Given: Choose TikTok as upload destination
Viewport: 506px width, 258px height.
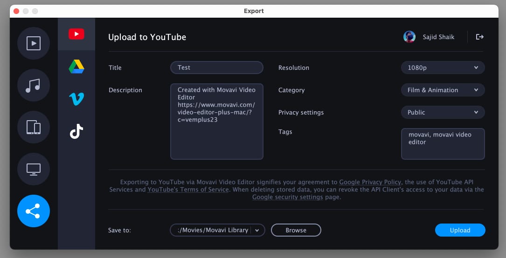Looking at the screenshot, I should pyautogui.click(x=76, y=131).
